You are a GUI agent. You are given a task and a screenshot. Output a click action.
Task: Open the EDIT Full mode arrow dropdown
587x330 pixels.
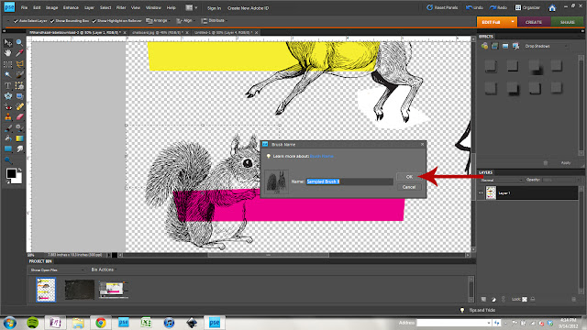click(513, 22)
